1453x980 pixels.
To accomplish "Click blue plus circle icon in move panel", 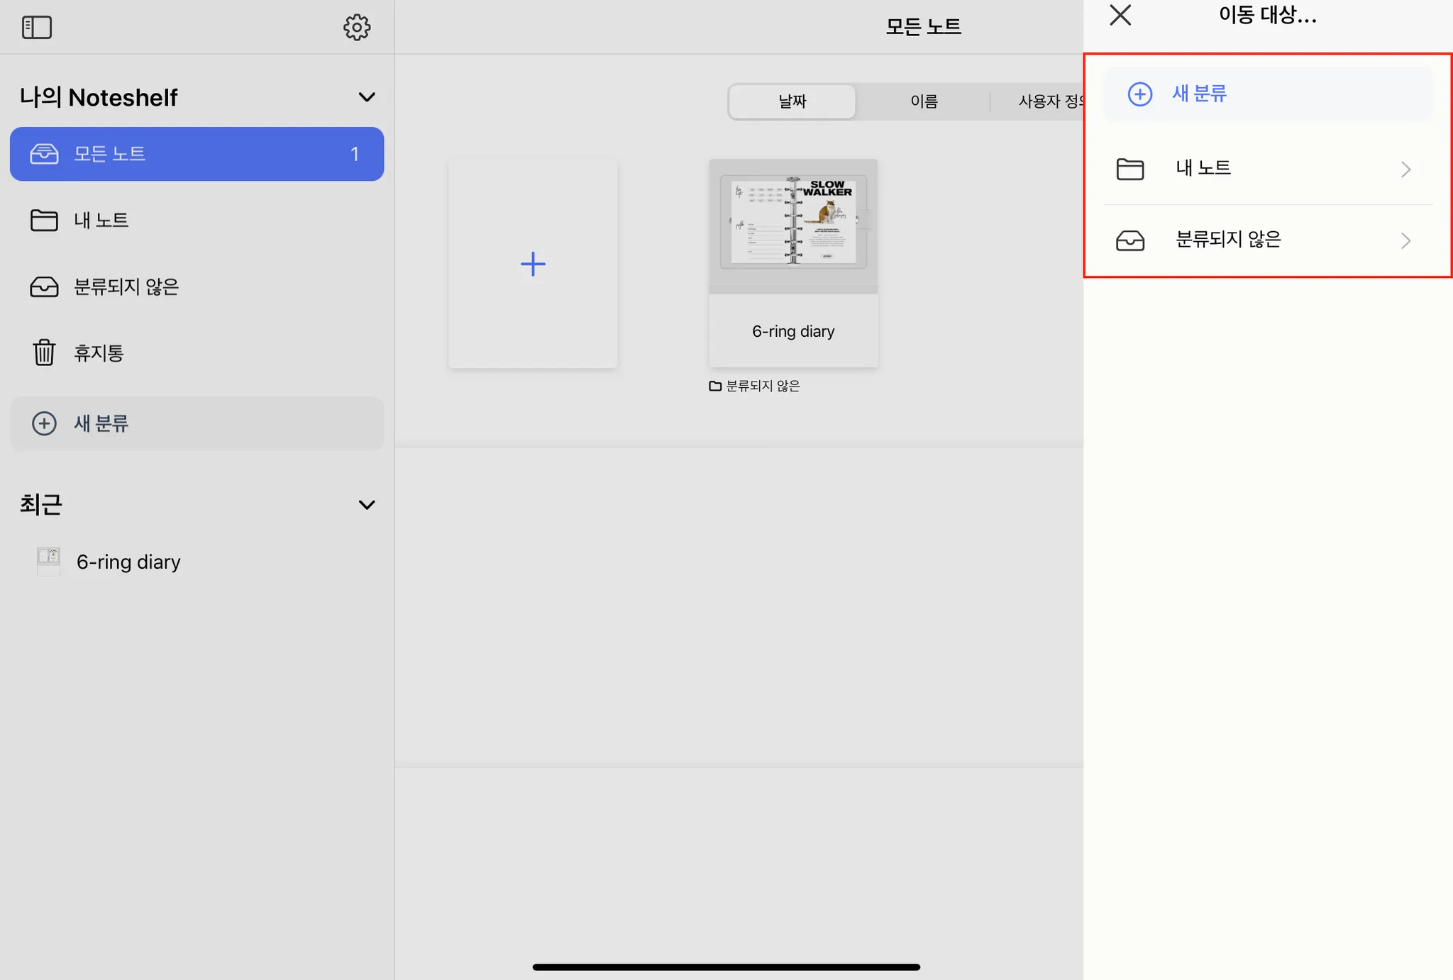I will pyautogui.click(x=1140, y=94).
